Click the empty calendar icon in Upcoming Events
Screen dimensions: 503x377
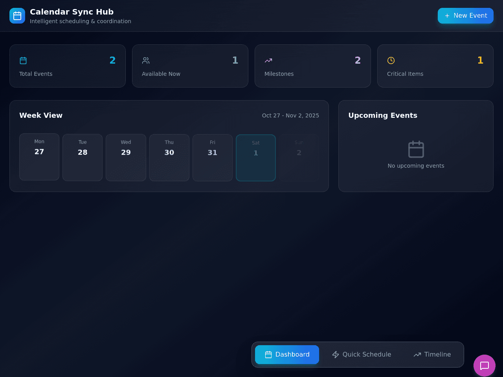pos(416,149)
